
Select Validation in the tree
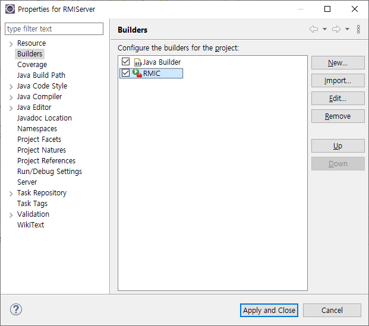click(33, 214)
